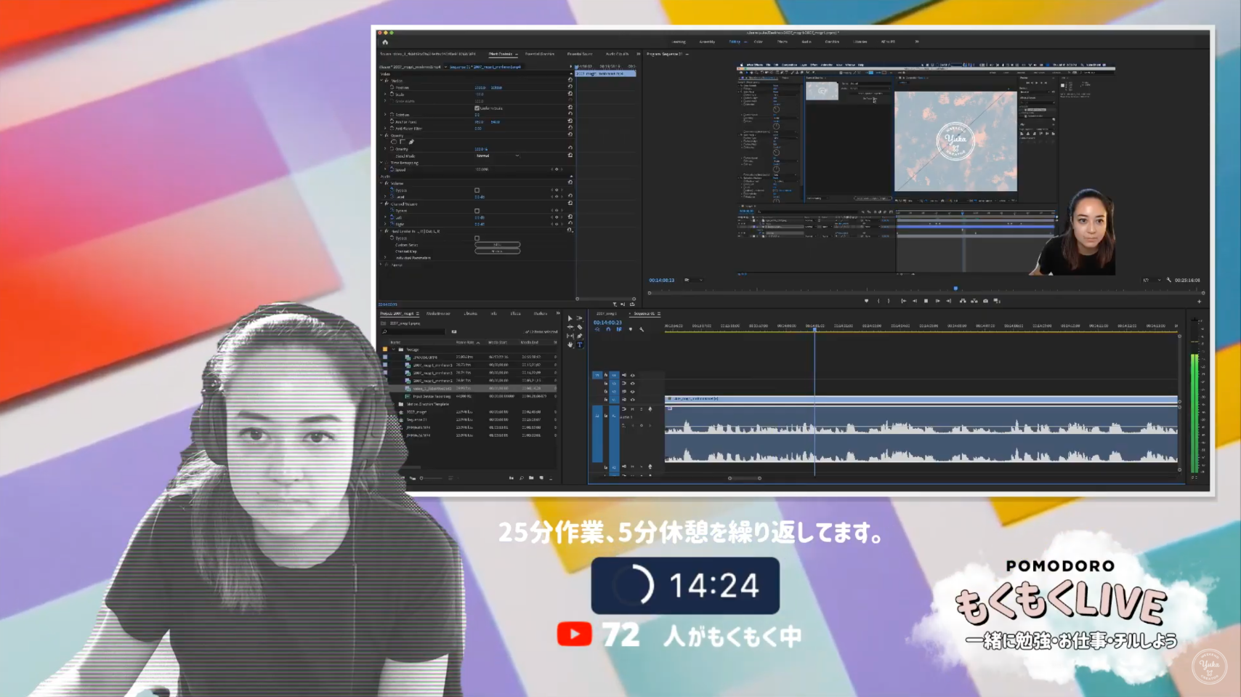Toggle Channel Volume Bypass checkbox
The width and height of the screenshot is (1241, 697).
(477, 211)
